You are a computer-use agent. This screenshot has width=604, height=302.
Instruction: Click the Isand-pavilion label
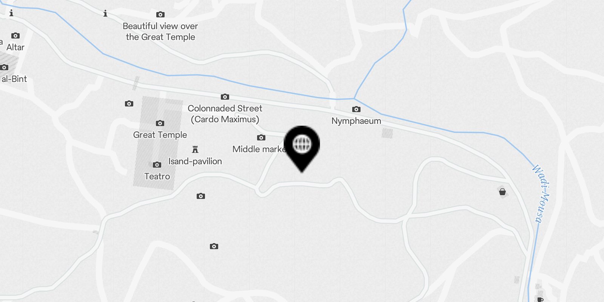195,161
